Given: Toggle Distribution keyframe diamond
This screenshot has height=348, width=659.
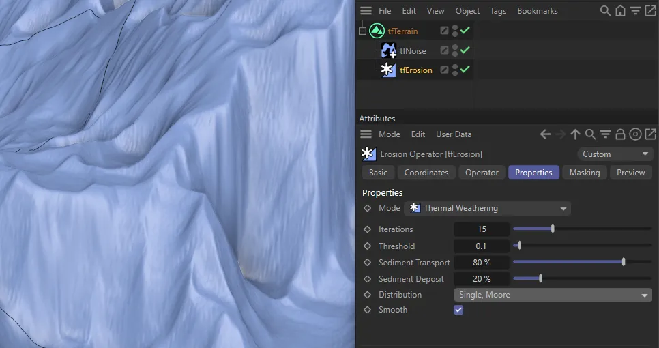Looking at the screenshot, I should click(367, 295).
